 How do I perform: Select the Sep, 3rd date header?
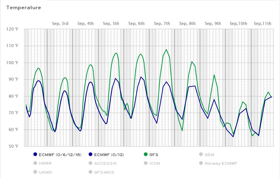click(60, 24)
